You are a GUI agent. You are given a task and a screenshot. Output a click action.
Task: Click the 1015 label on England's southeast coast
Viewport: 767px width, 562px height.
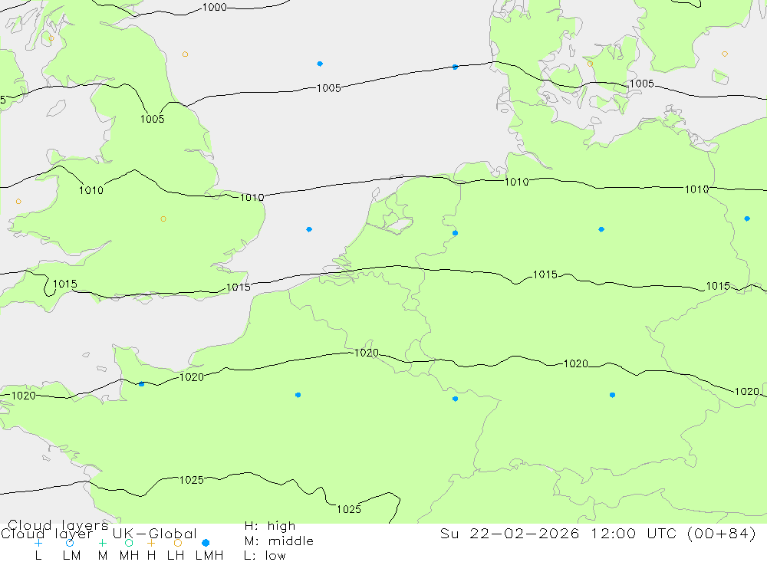click(x=239, y=288)
